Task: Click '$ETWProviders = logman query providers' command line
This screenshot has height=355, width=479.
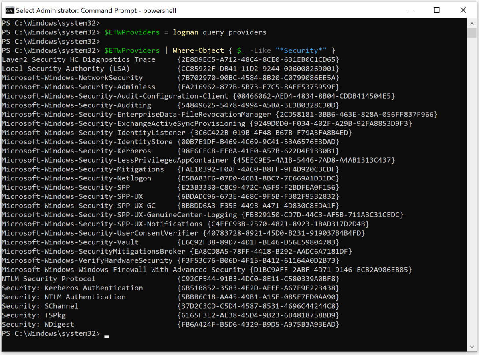Action: (x=185, y=32)
